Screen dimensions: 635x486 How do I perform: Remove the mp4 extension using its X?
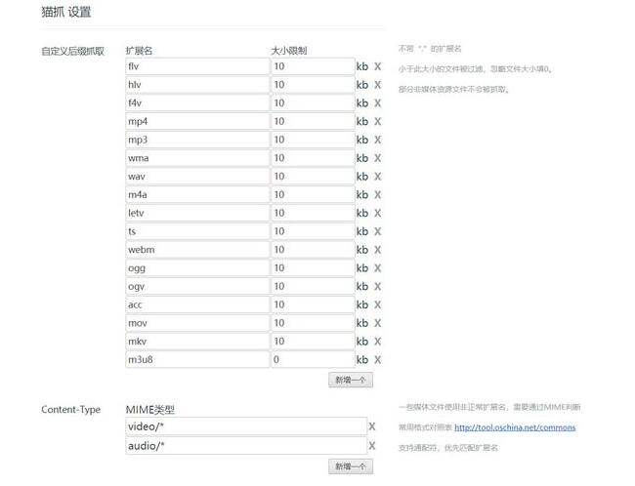coord(378,122)
